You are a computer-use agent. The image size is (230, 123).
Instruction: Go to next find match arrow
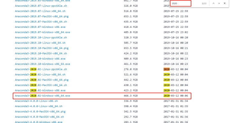(x=219, y=3)
